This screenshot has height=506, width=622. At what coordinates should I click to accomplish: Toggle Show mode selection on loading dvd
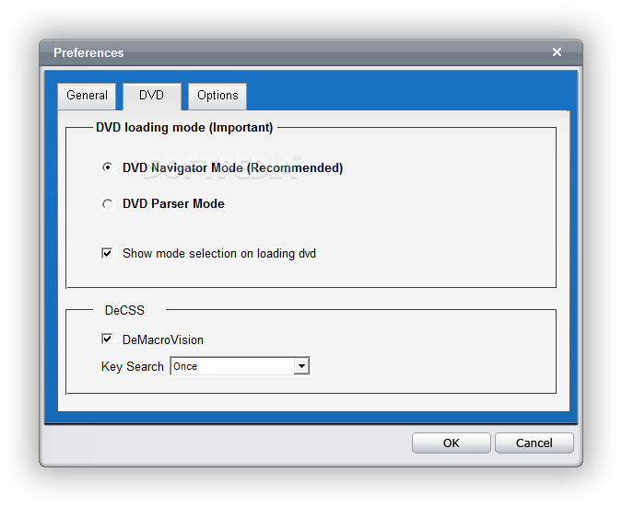tap(107, 253)
